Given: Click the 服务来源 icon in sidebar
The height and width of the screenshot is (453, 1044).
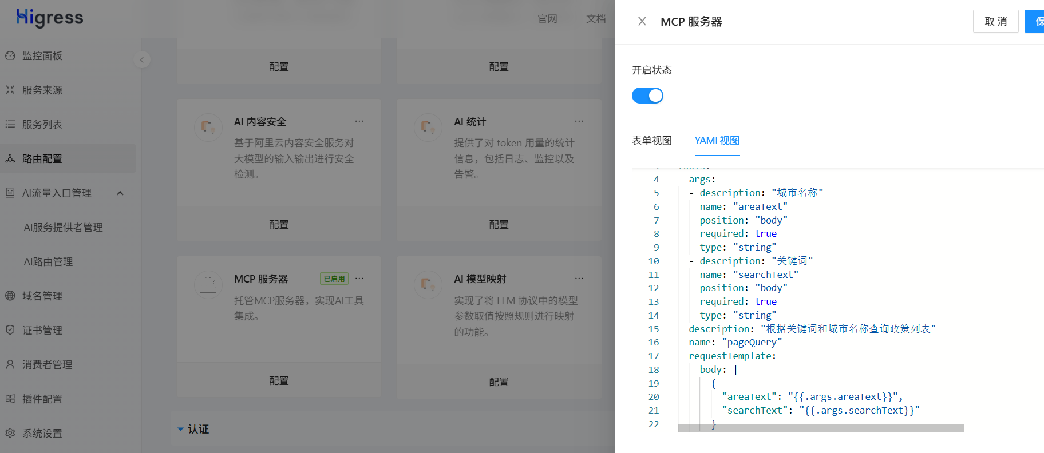Looking at the screenshot, I should pos(10,90).
